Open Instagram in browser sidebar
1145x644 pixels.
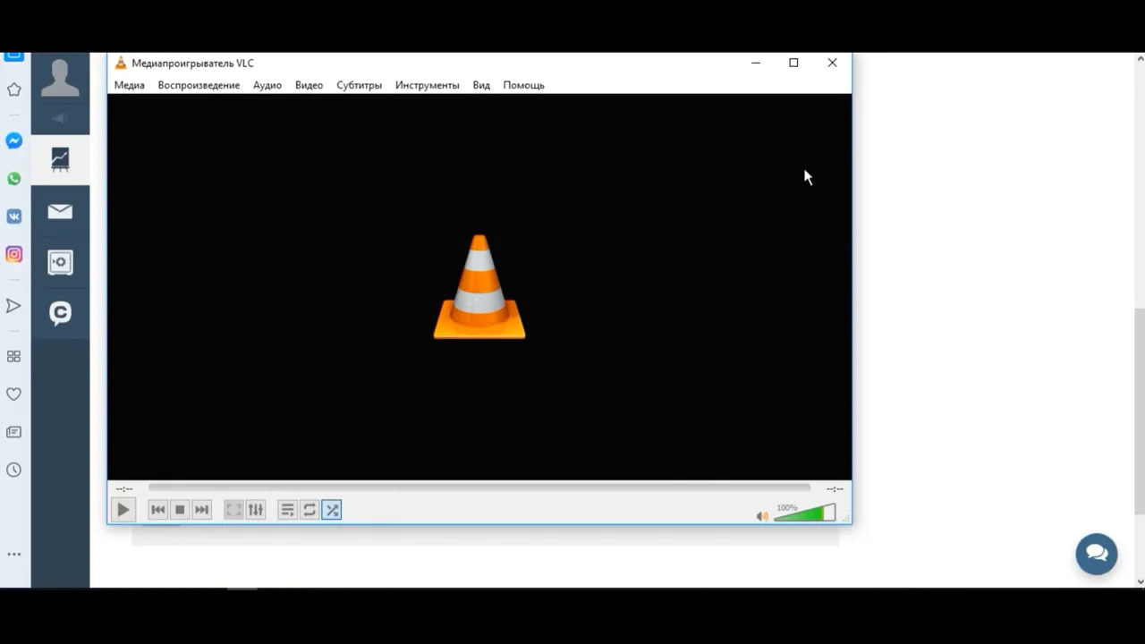[x=14, y=254]
